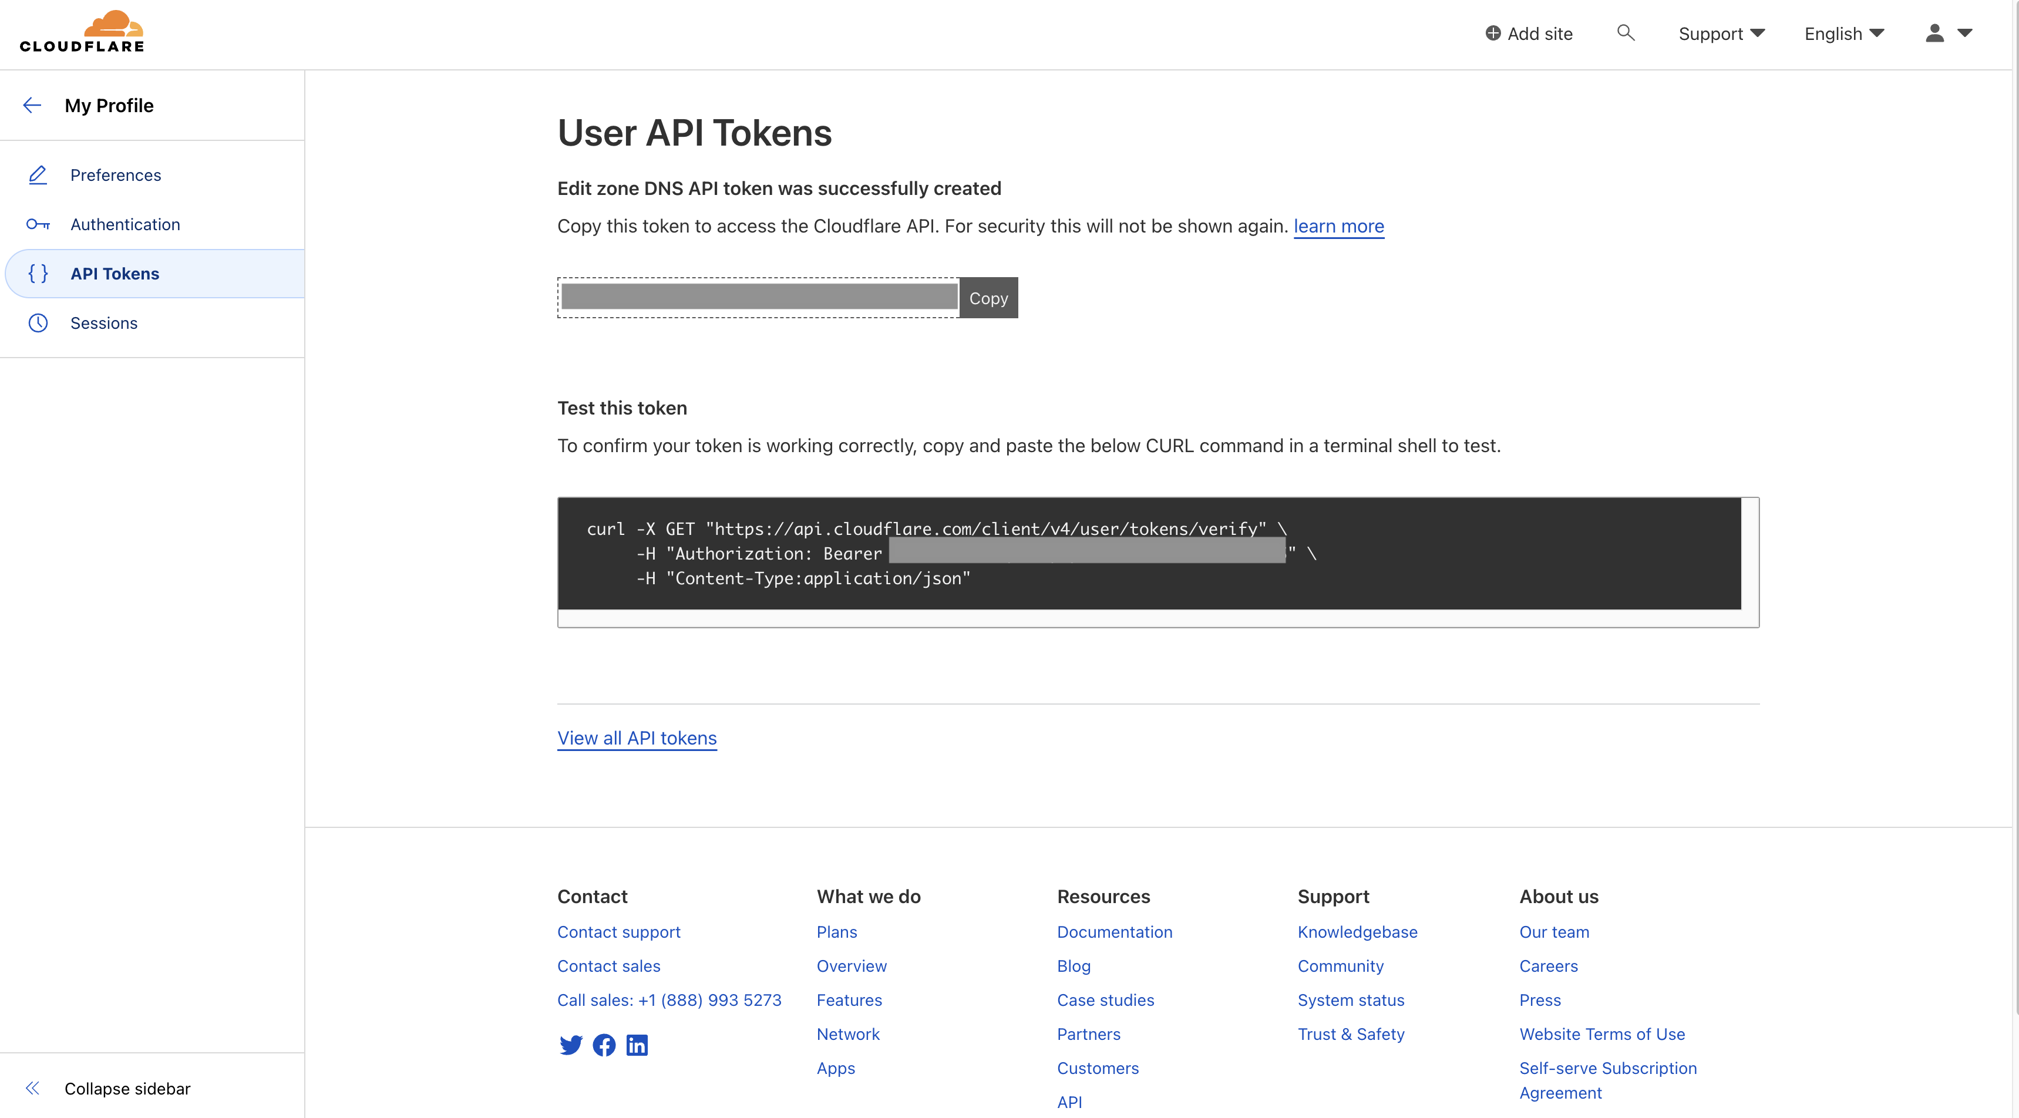Open the Network footer link
This screenshot has height=1118, width=2019.
click(x=848, y=1034)
